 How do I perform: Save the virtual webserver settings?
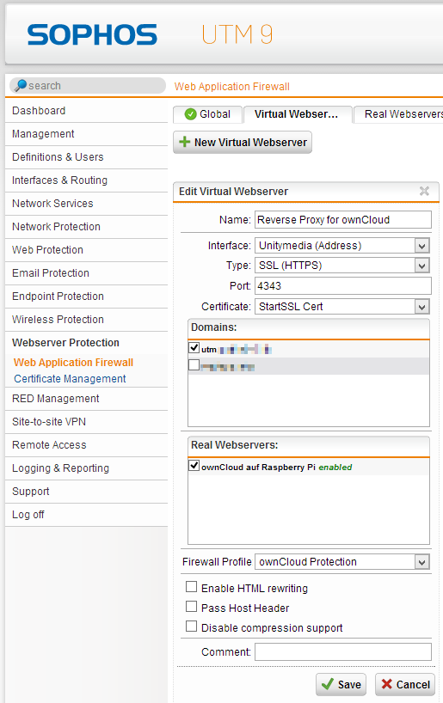pos(341,685)
